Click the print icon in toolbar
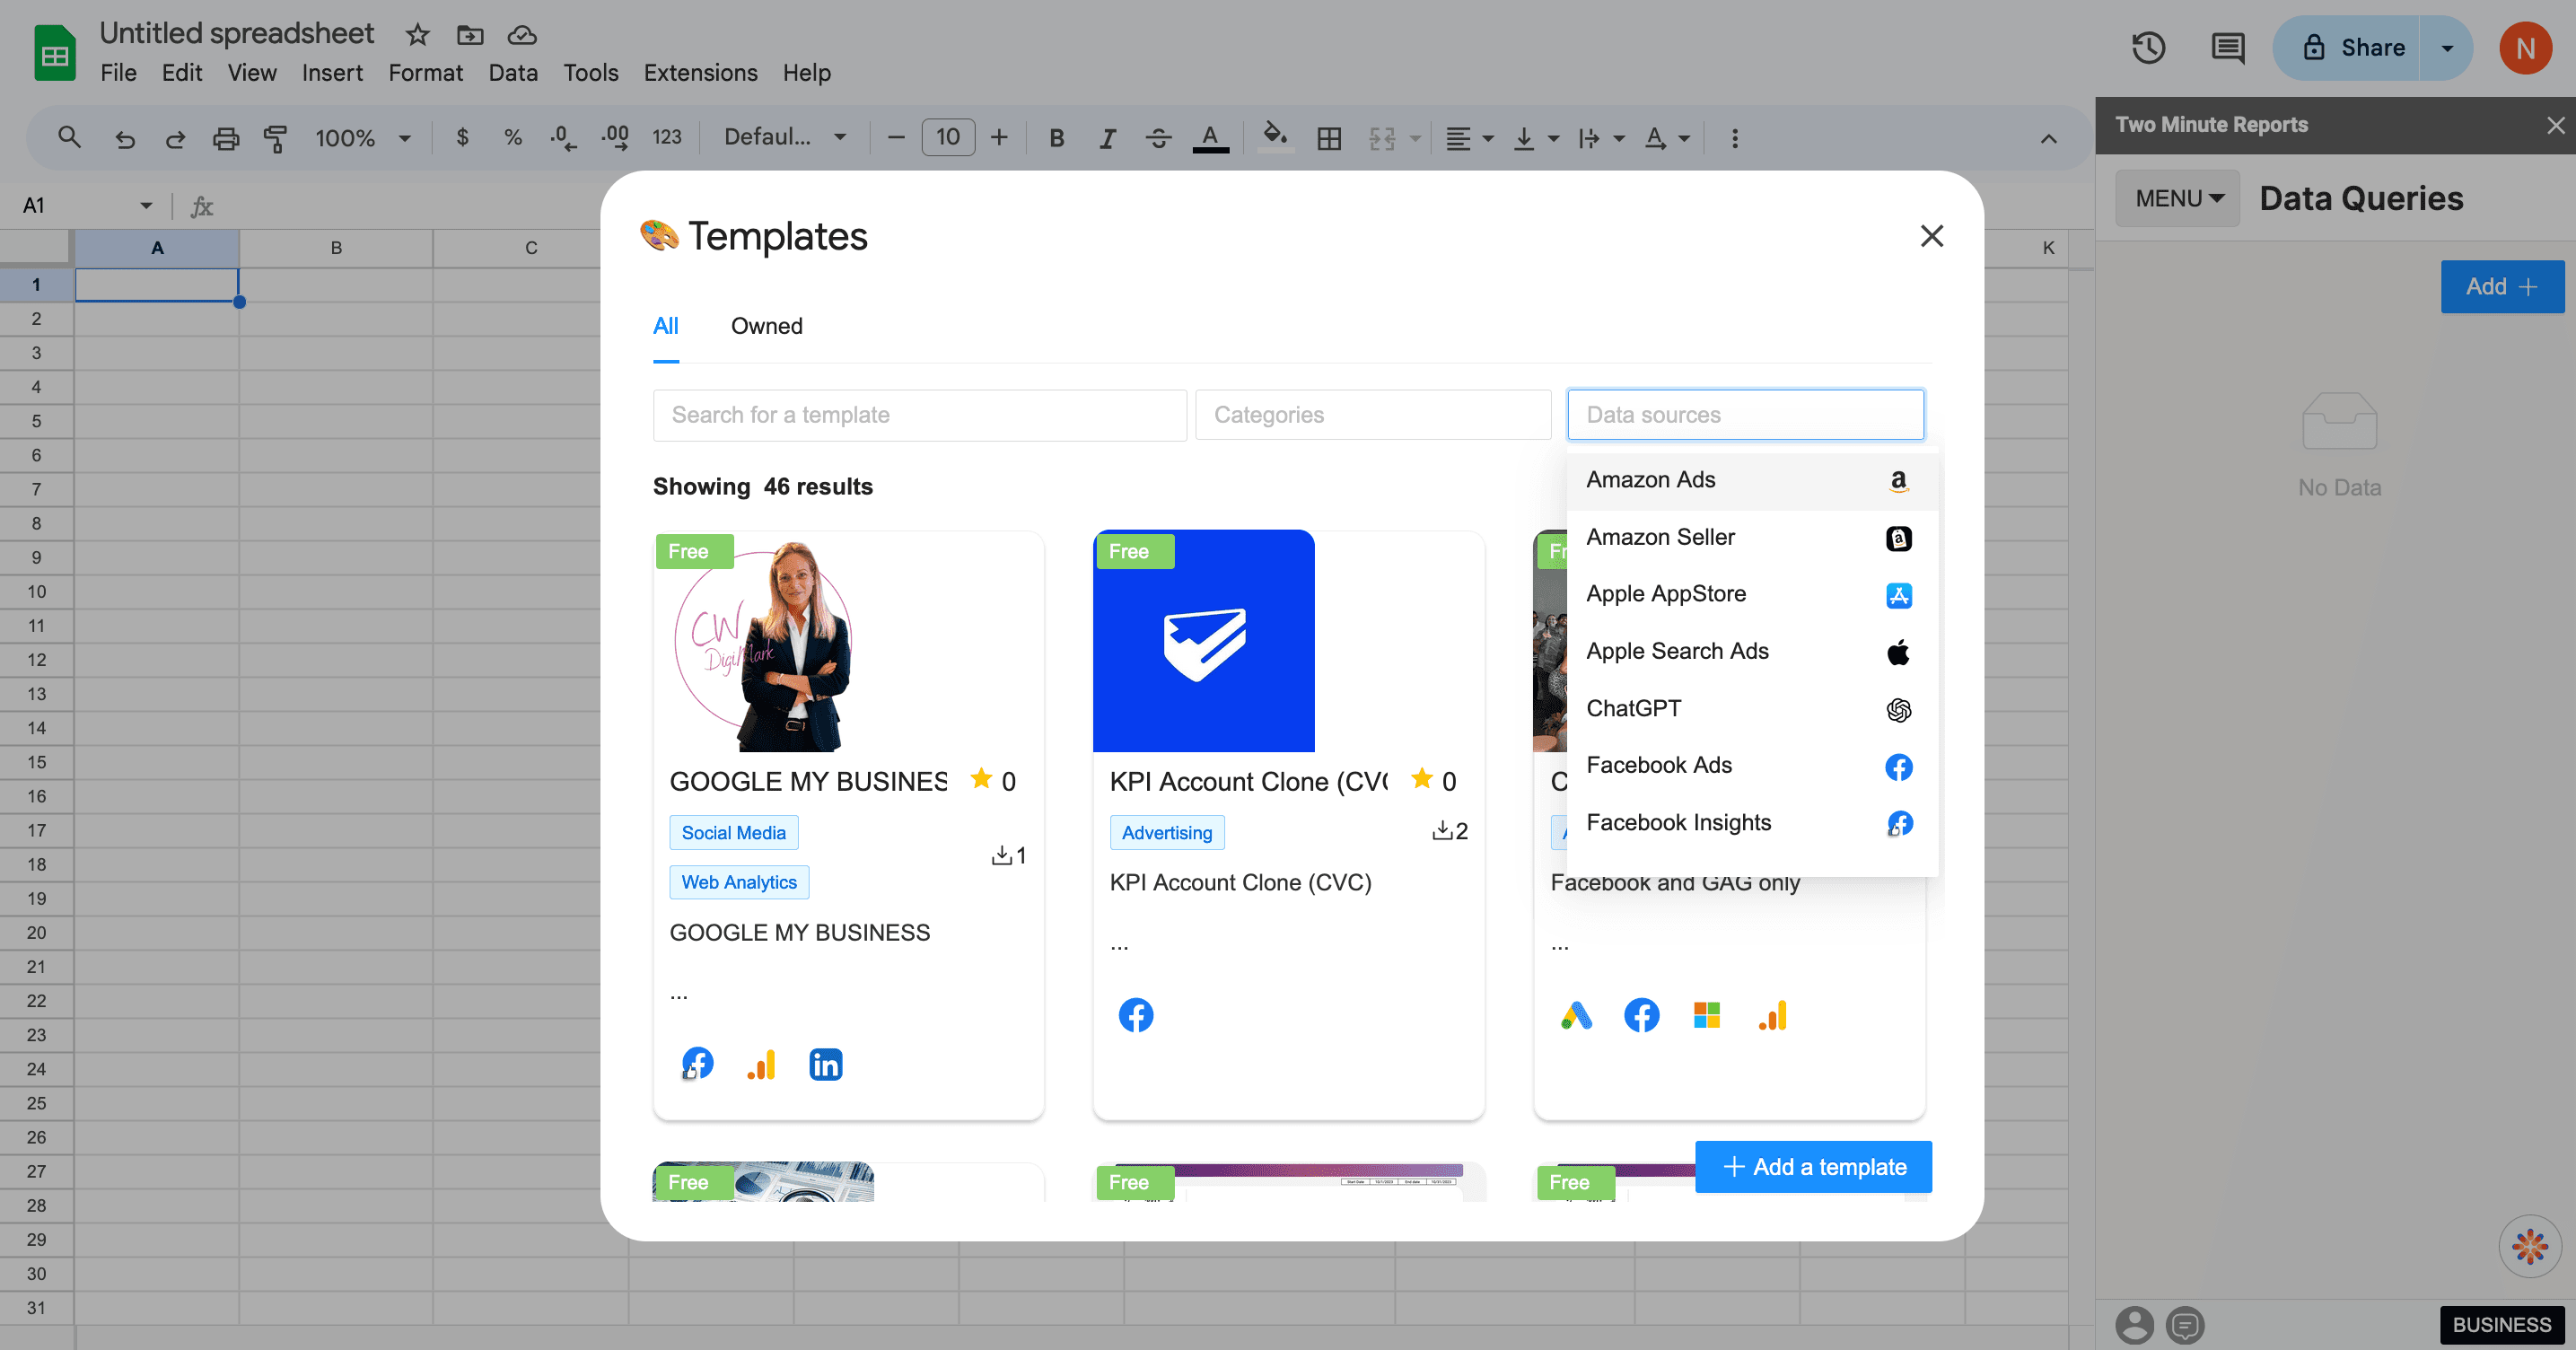Image resolution: width=2576 pixels, height=1350 pixels. (x=226, y=138)
